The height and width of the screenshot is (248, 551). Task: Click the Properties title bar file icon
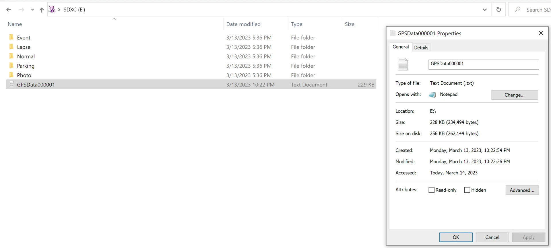tap(393, 33)
